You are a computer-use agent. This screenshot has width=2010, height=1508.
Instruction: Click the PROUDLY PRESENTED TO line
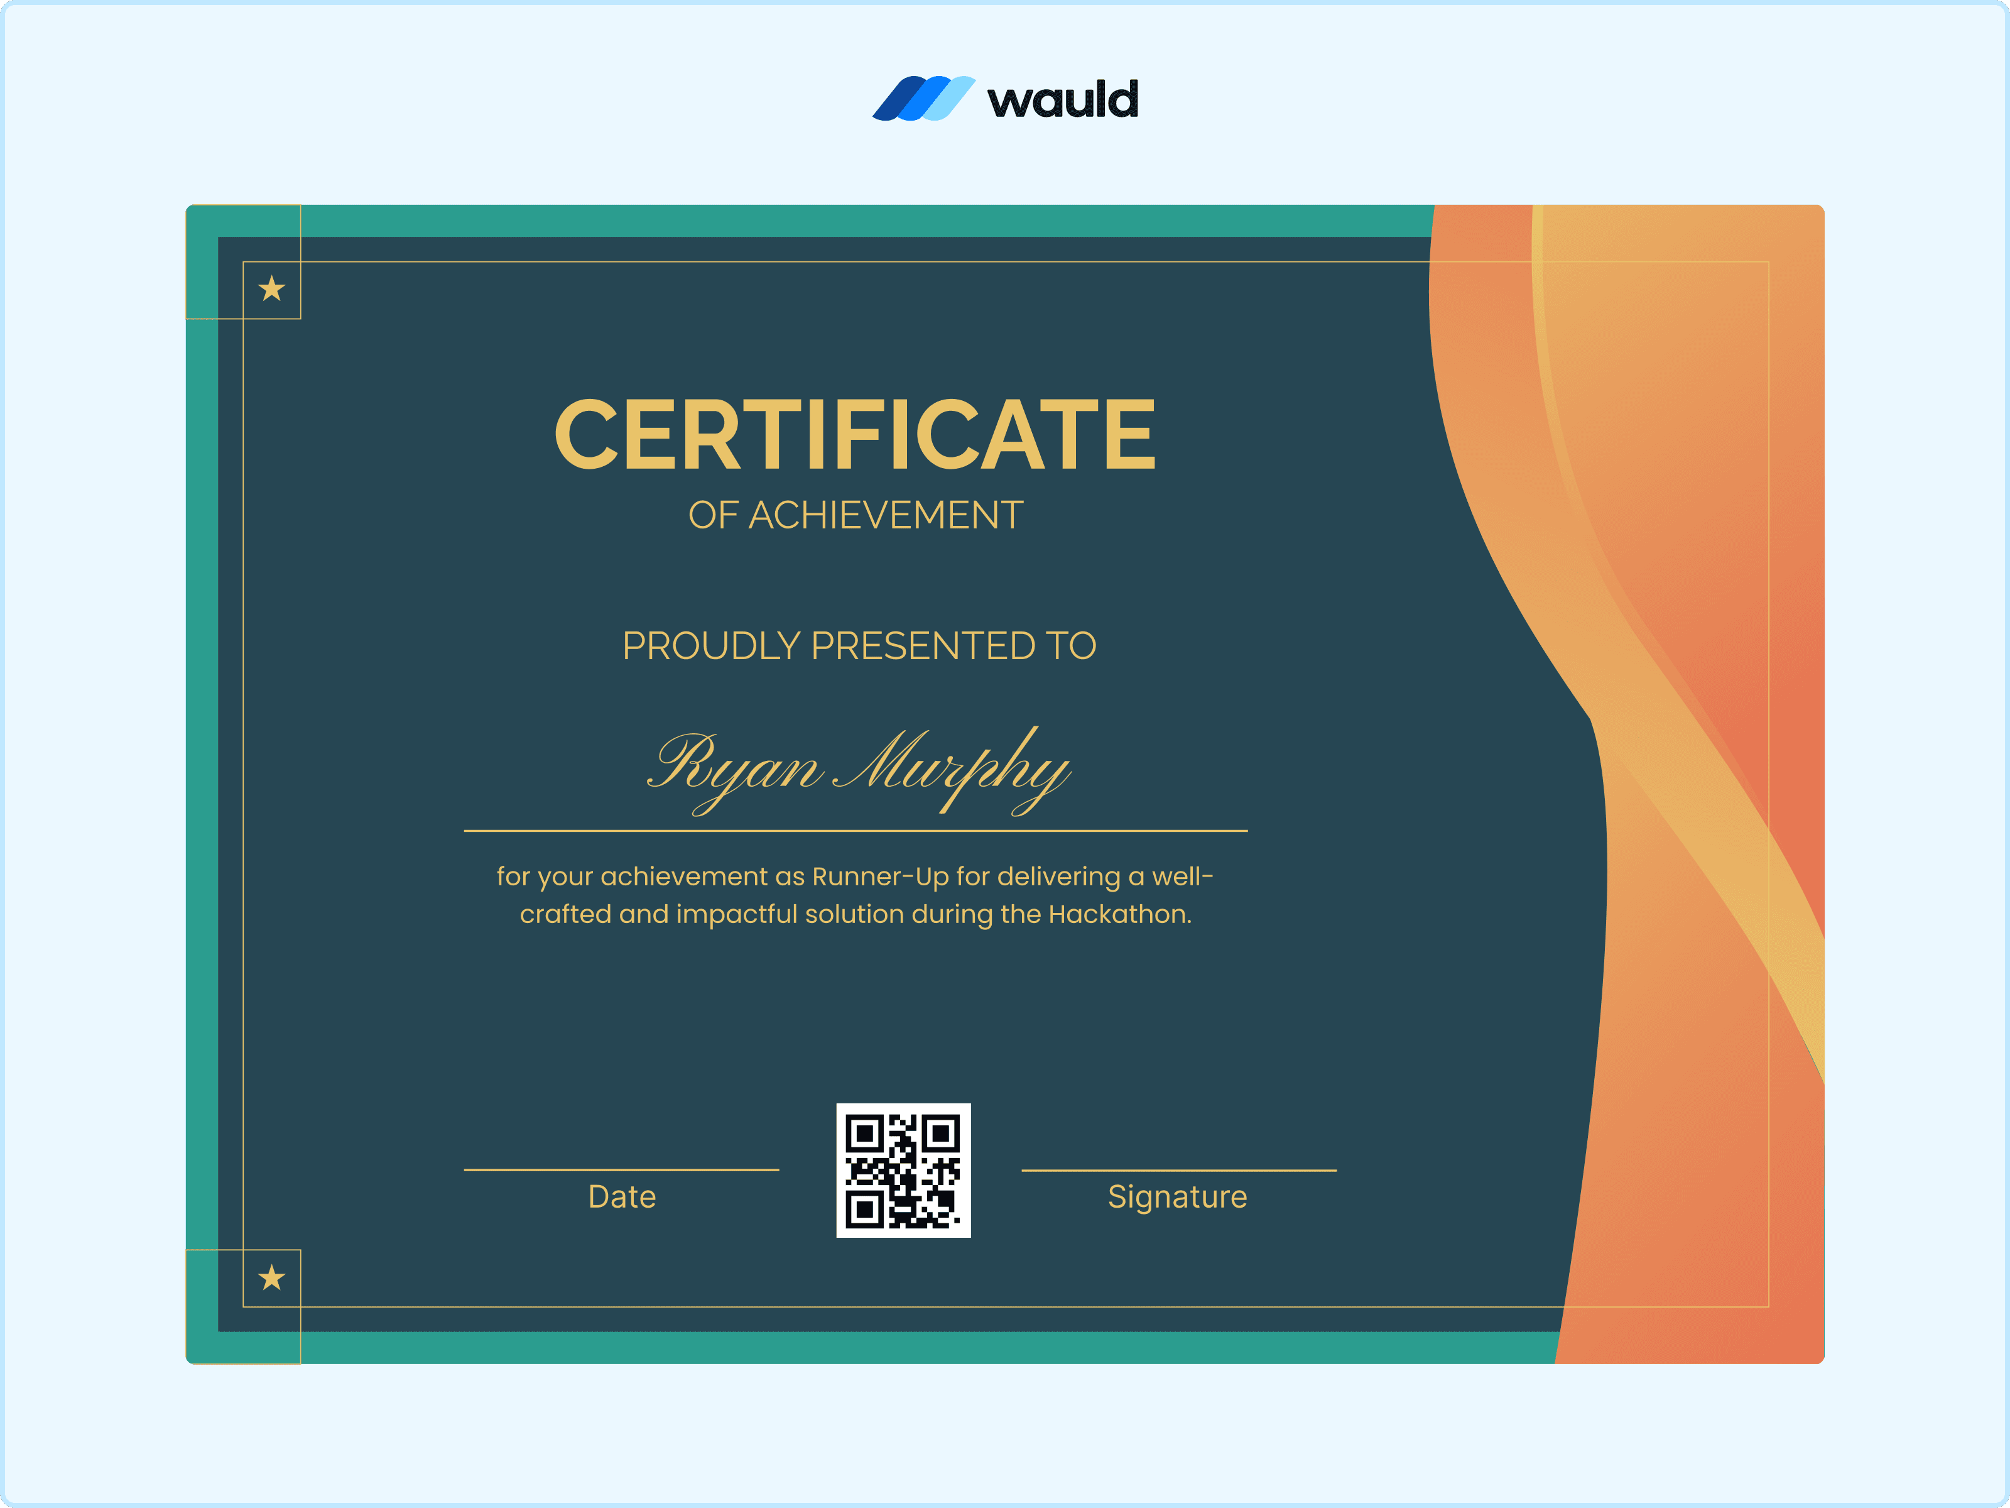(x=859, y=647)
